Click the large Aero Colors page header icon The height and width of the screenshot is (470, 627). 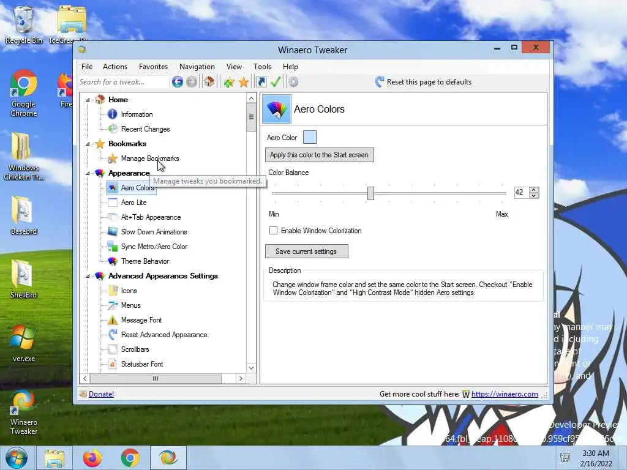[x=277, y=109]
